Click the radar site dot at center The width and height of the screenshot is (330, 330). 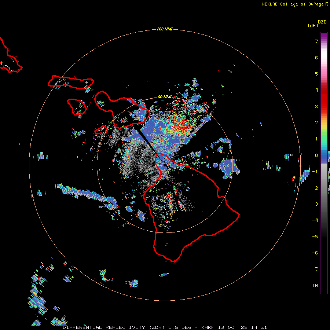click(x=165, y=165)
